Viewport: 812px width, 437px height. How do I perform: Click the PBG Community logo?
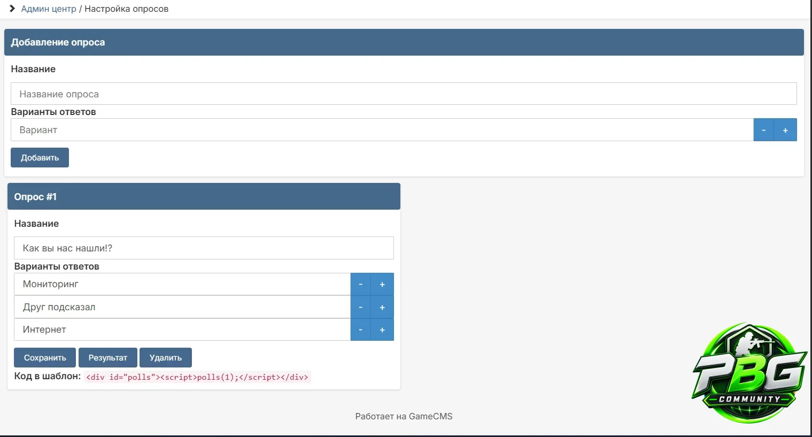749,373
